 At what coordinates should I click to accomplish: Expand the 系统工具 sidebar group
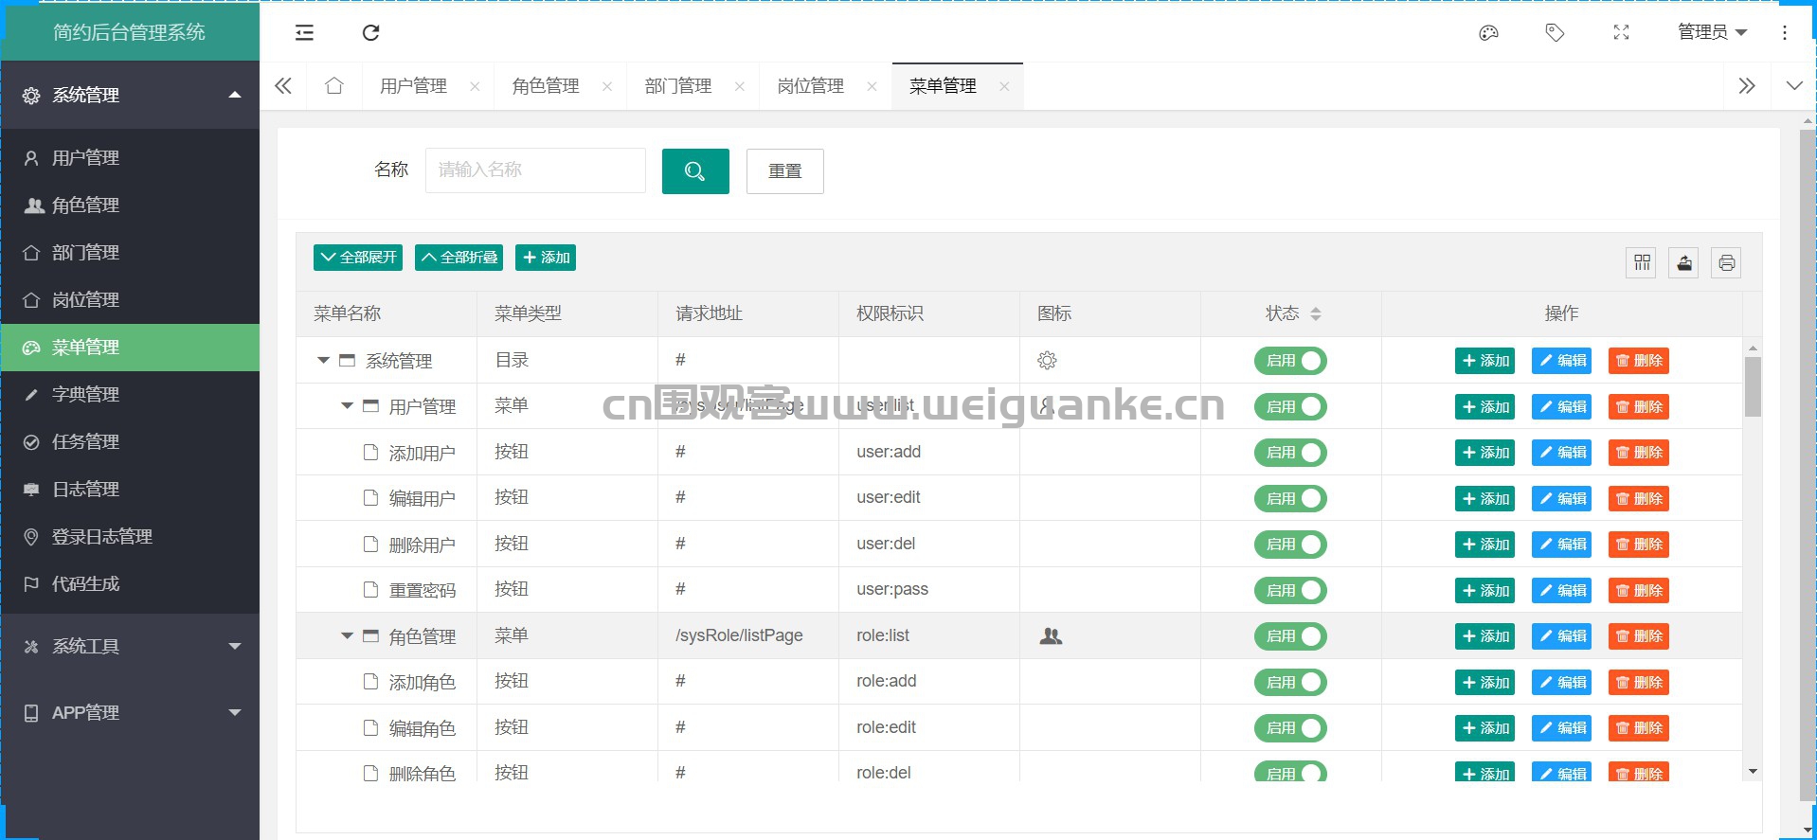pos(130,647)
